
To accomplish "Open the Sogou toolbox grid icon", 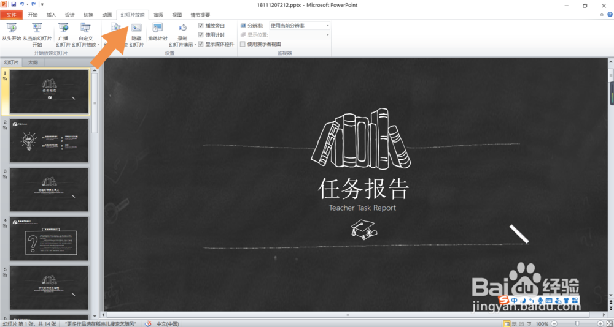I will coord(575,300).
